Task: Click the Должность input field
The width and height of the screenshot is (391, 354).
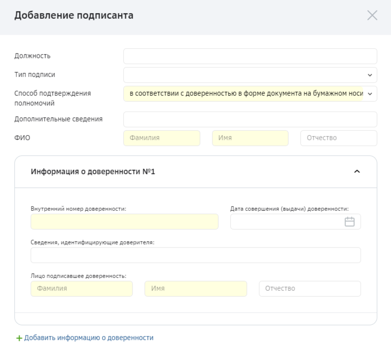Action: click(250, 56)
